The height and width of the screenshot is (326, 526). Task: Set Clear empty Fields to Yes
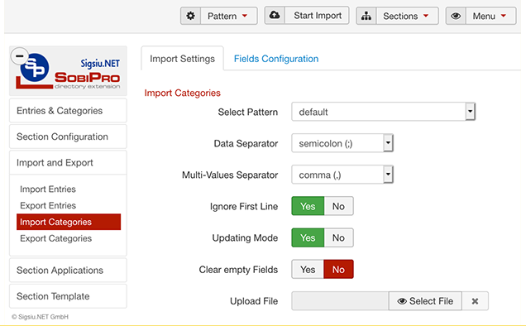308,269
